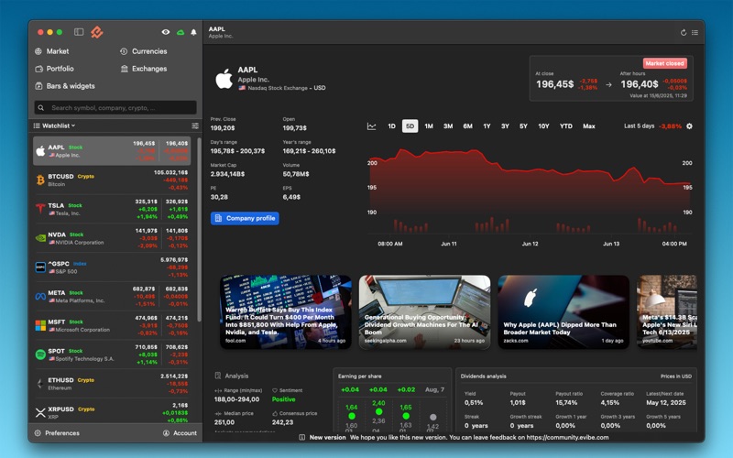The image size is (733, 458).
Task: Click the Ethereum logo icon
Action: pos(40,384)
